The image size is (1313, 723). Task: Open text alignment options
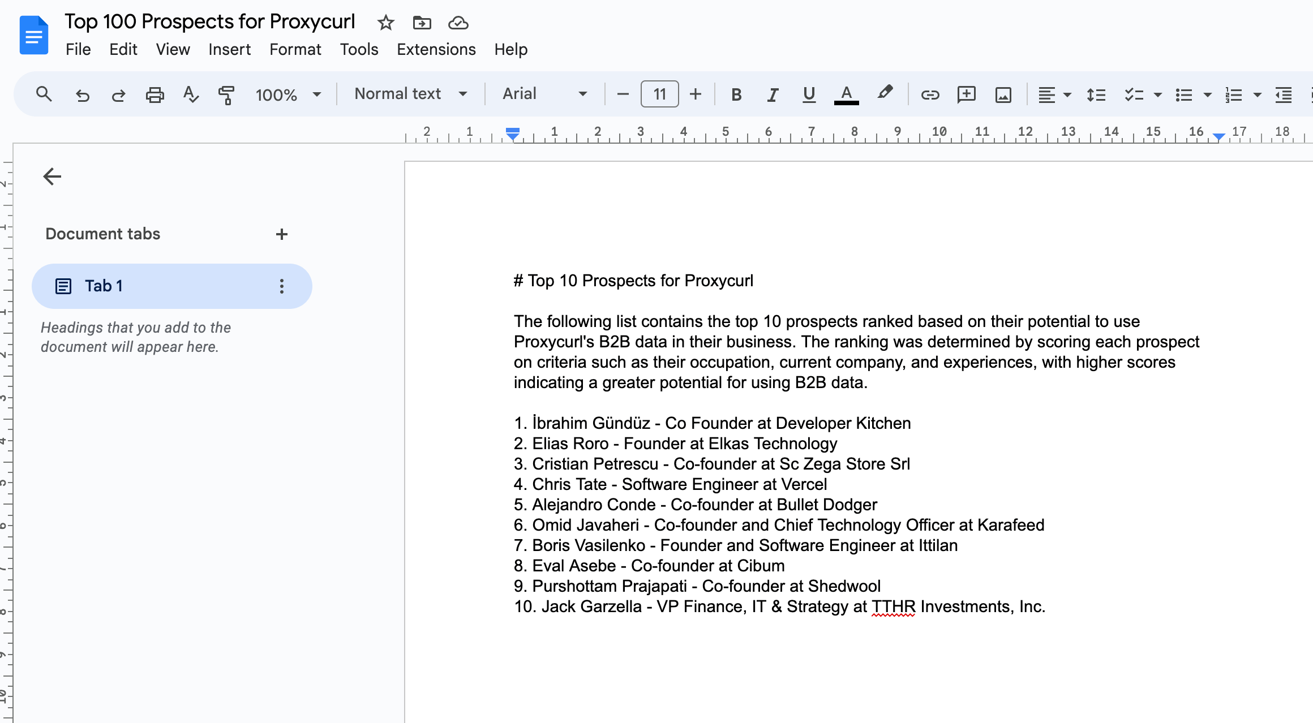(x=1054, y=94)
